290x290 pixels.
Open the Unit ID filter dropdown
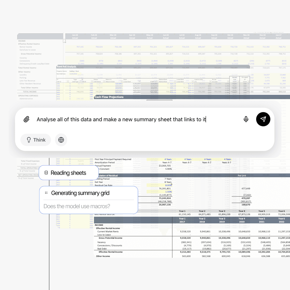tap(68, 81)
